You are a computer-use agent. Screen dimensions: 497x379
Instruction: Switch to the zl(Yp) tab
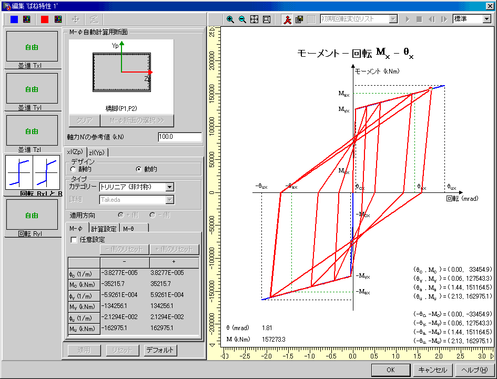click(x=97, y=152)
